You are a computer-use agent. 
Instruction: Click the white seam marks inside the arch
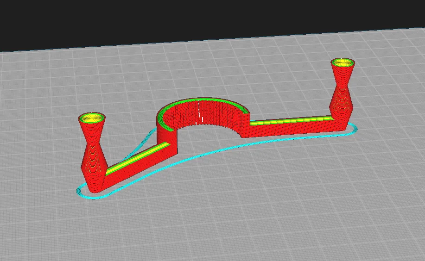199,112
